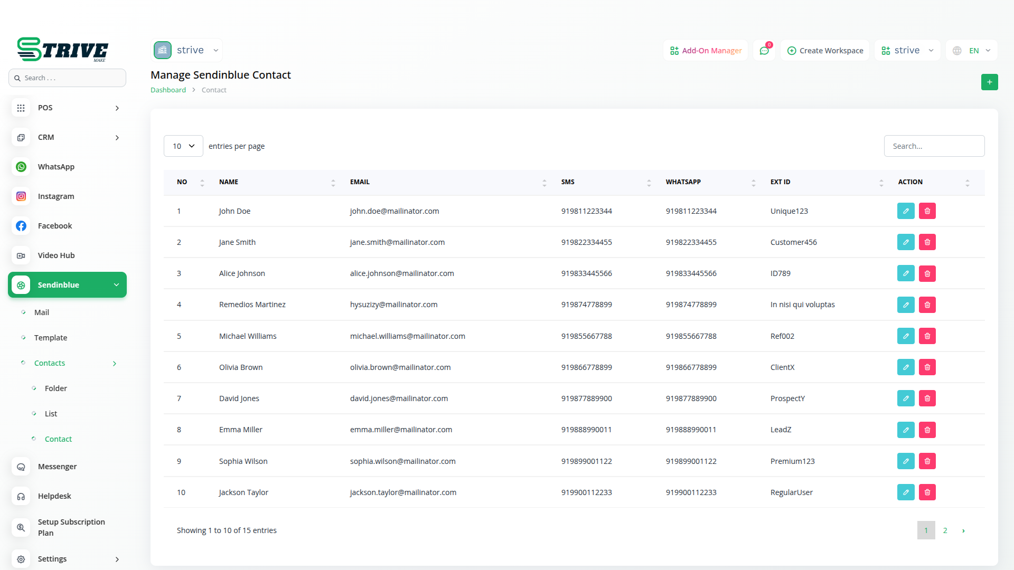Click the Facebook sidebar icon
This screenshot has height=570, width=1014.
point(21,226)
